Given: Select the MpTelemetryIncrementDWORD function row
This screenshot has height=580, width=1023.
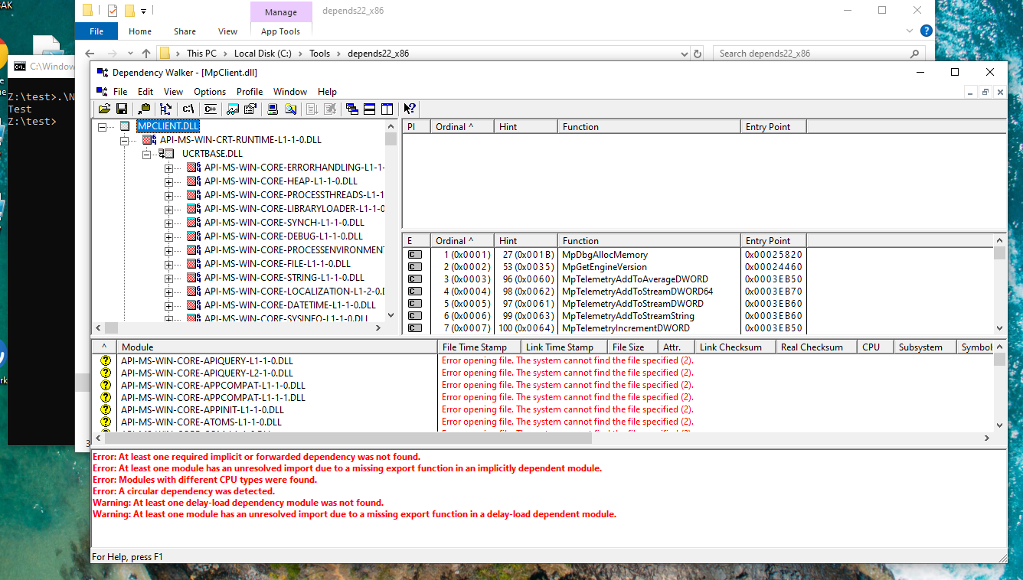Looking at the screenshot, I should 626,328.
